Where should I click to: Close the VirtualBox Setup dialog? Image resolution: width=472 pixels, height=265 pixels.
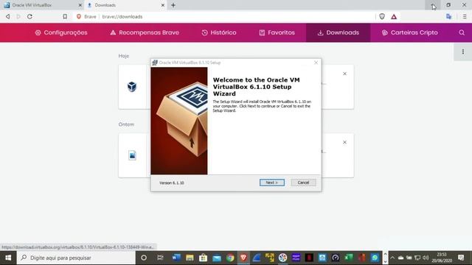click(316, 63)
